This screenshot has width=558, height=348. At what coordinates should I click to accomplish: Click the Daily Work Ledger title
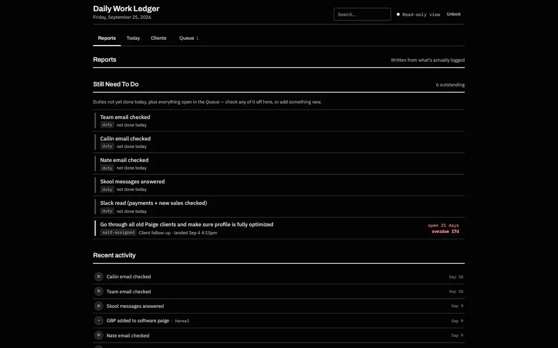pyautogui.click(x=126, y=9)
